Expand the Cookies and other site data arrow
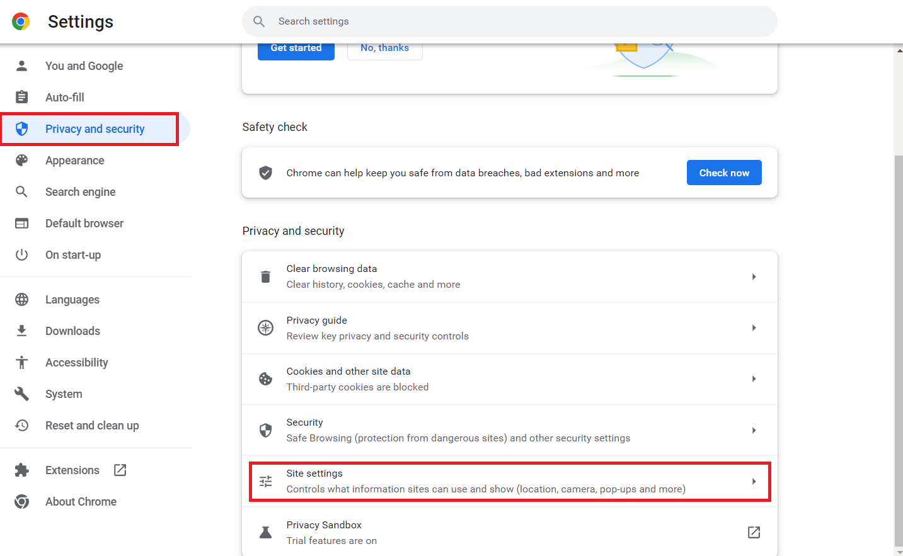Viewport: 903px width, 556px height. point(754,379)
